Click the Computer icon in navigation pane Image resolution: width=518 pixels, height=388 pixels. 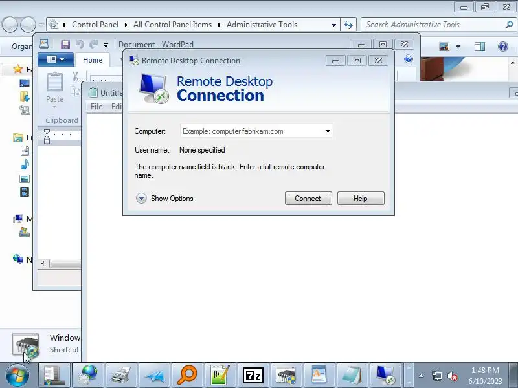[x=18, y=219]
